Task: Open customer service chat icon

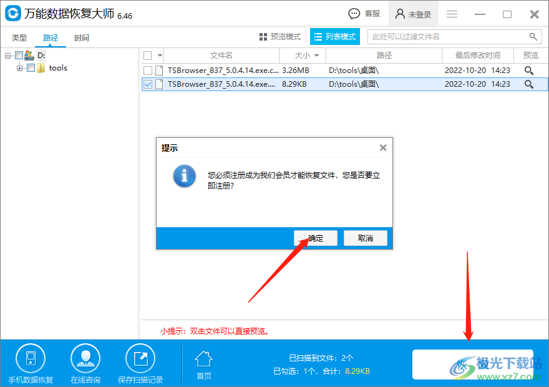Action: click(354, 14)
